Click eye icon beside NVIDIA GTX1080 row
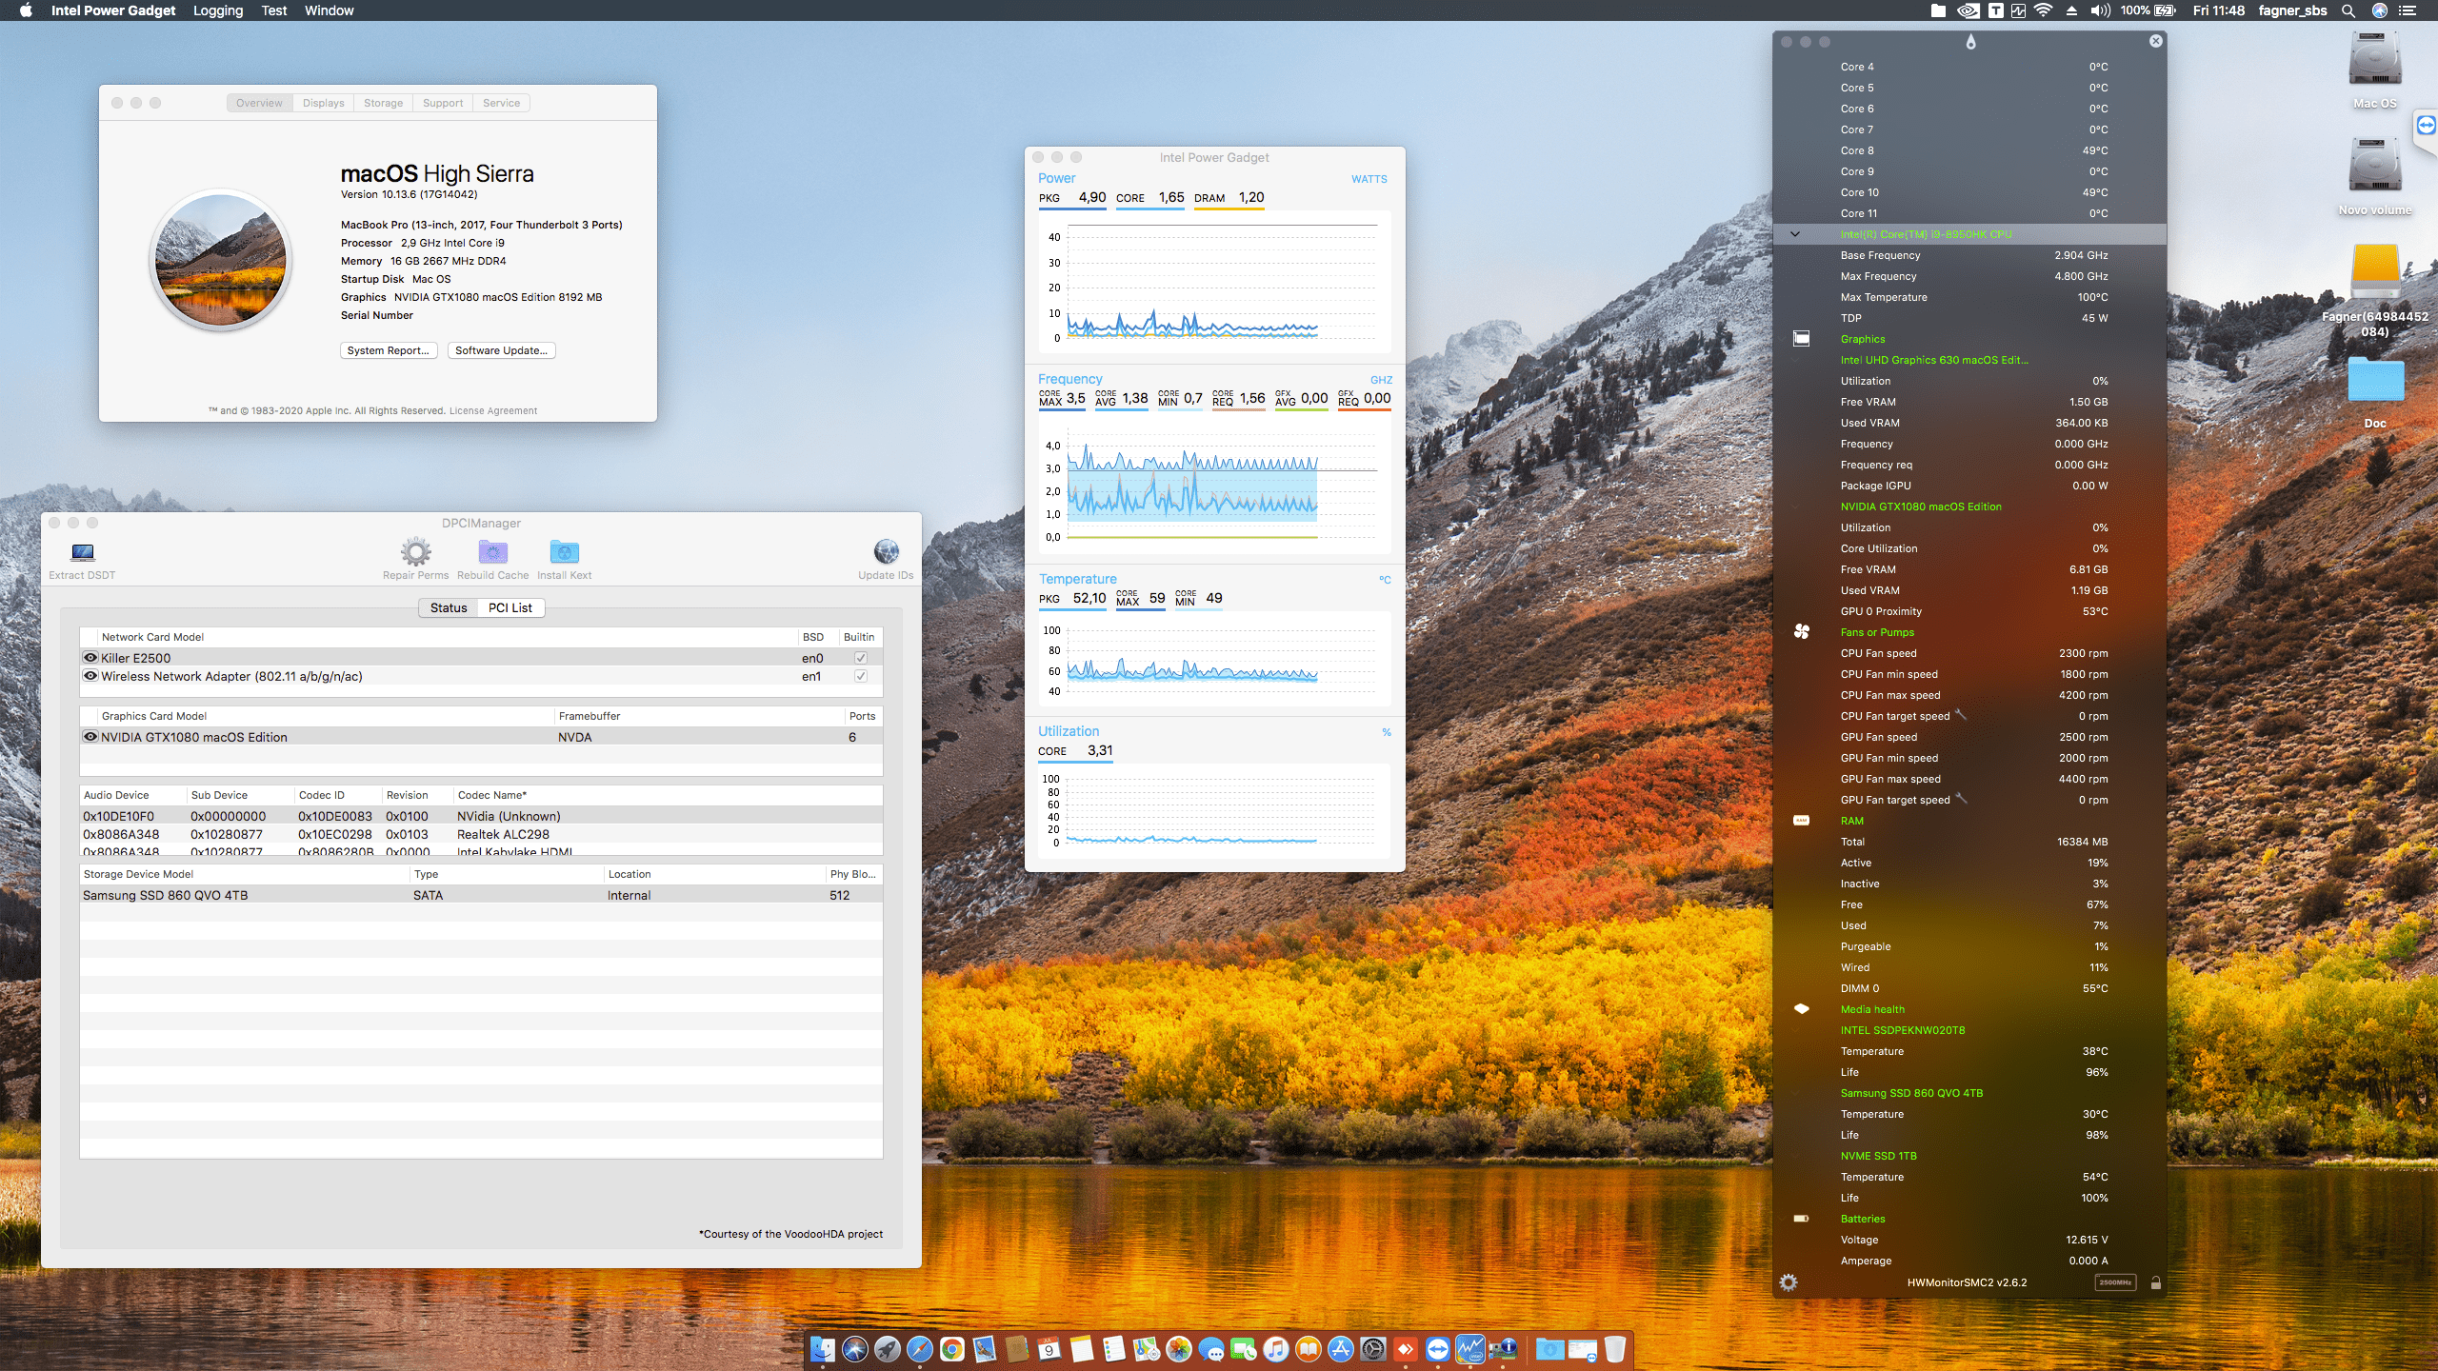Image resolution: width=2438 pixels, height=1371 pixels. (90, 737)
